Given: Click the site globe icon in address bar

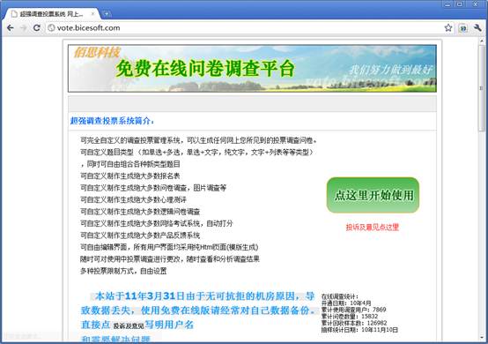Looking at the screenshot, I should click(51, 28).
